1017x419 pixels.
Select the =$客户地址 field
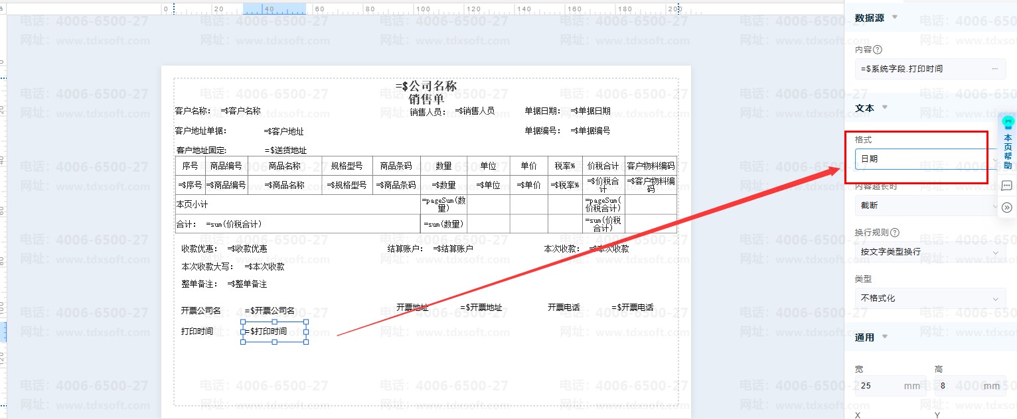283,131
